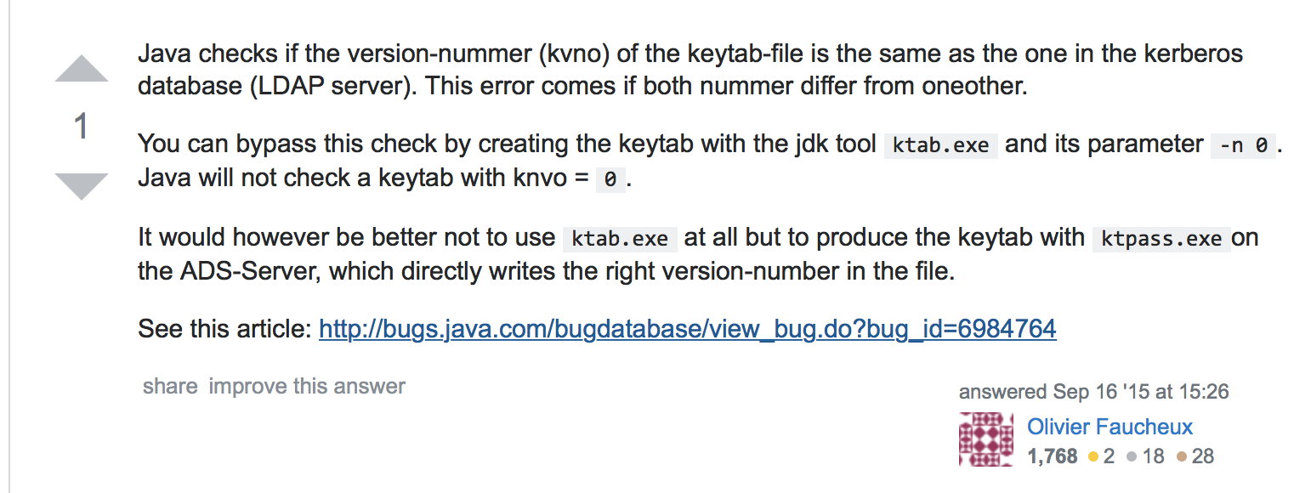Click the ktab.exe code snippet after jdk tool
This screenshot has height=493, width=1294.
[x=941, y=144]
